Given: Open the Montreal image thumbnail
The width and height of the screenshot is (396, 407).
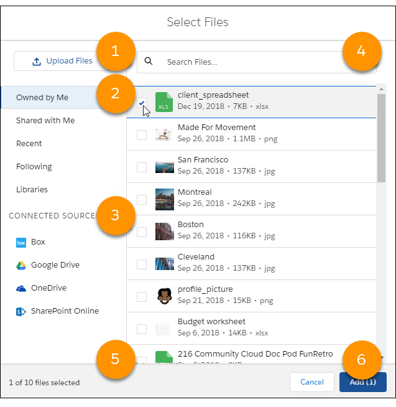Looking at the screenshot, I should click(x=164, y=199).
